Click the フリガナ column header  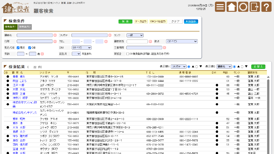[x=45, y=72]
